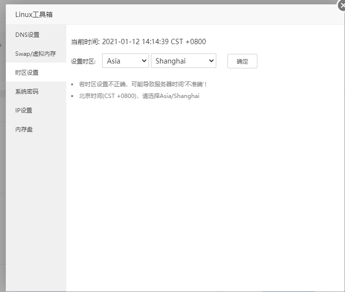Open the DNS设置 tab
Image resolution: width=345 pixels, height=292 pixels.
coord(36,34)
